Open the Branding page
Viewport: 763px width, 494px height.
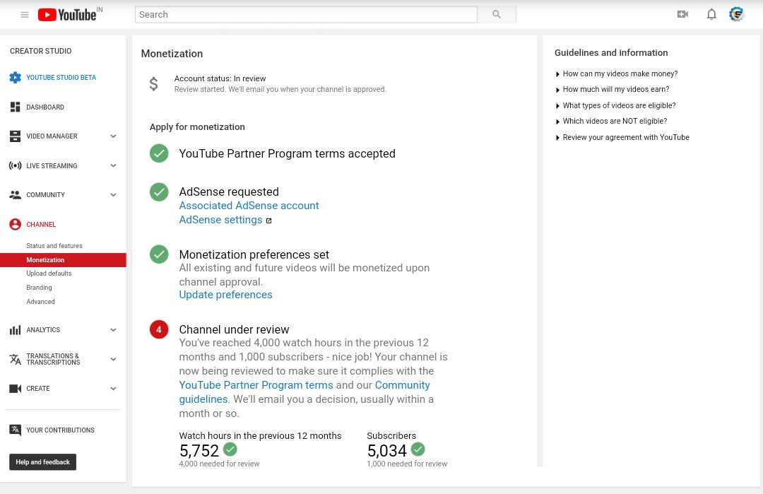point(39,288)
